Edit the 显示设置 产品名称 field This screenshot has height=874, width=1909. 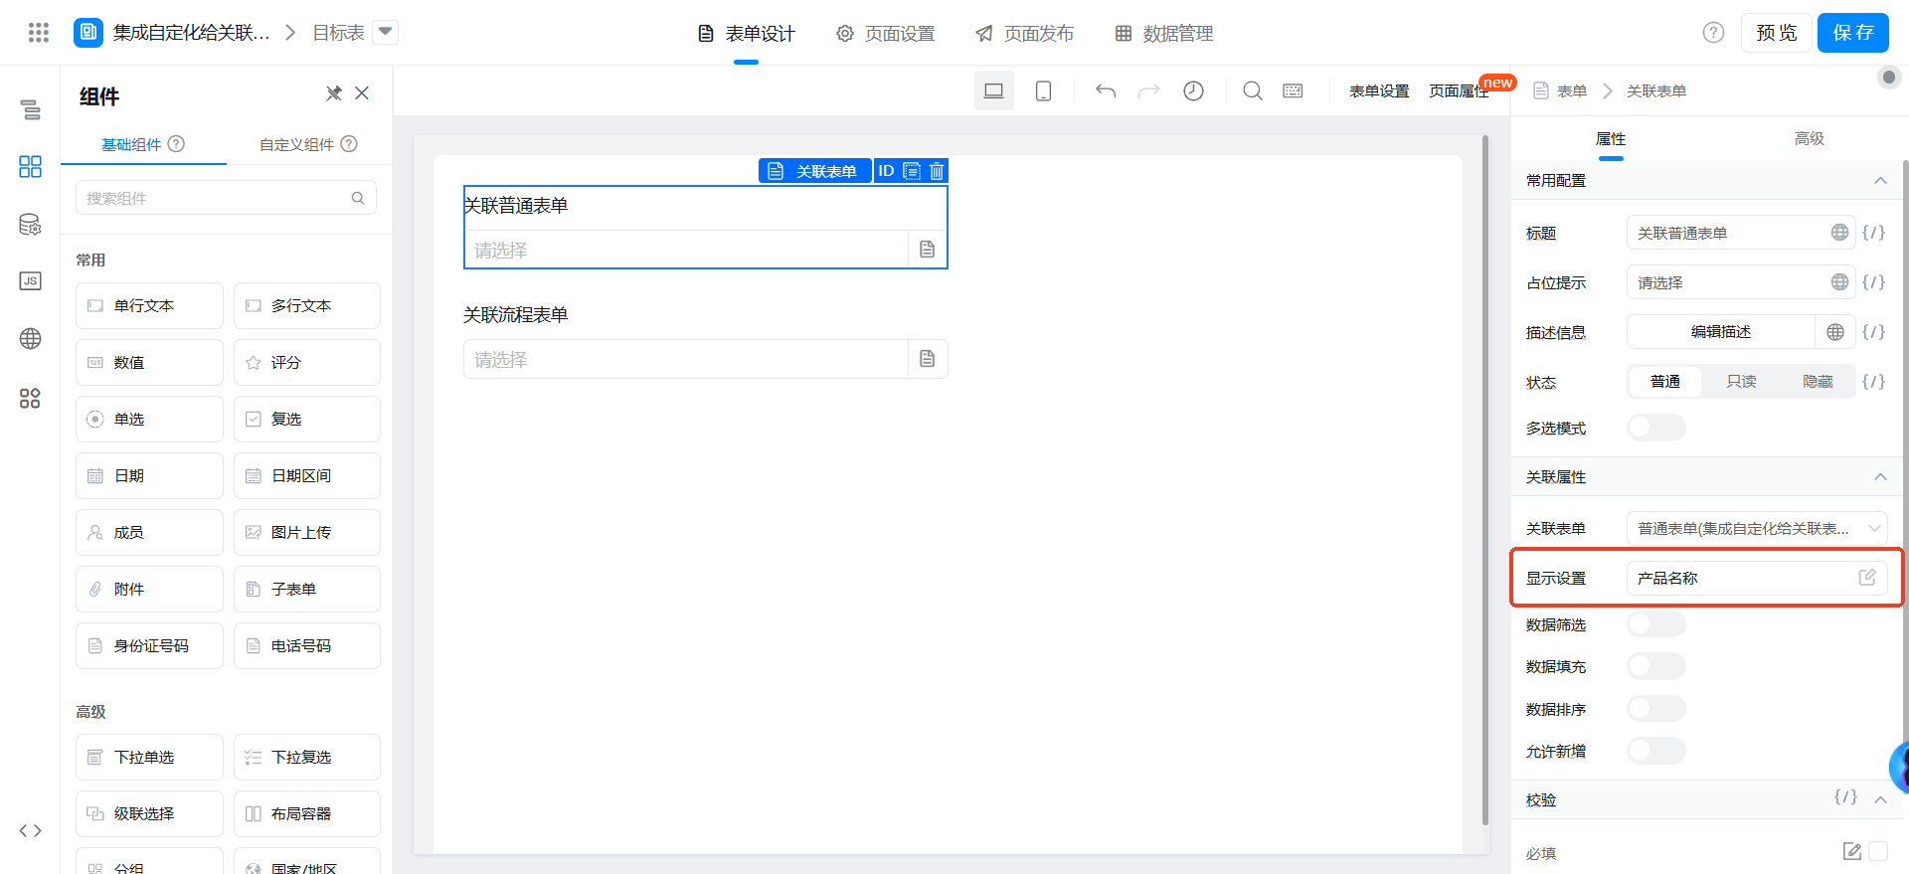1757,578
